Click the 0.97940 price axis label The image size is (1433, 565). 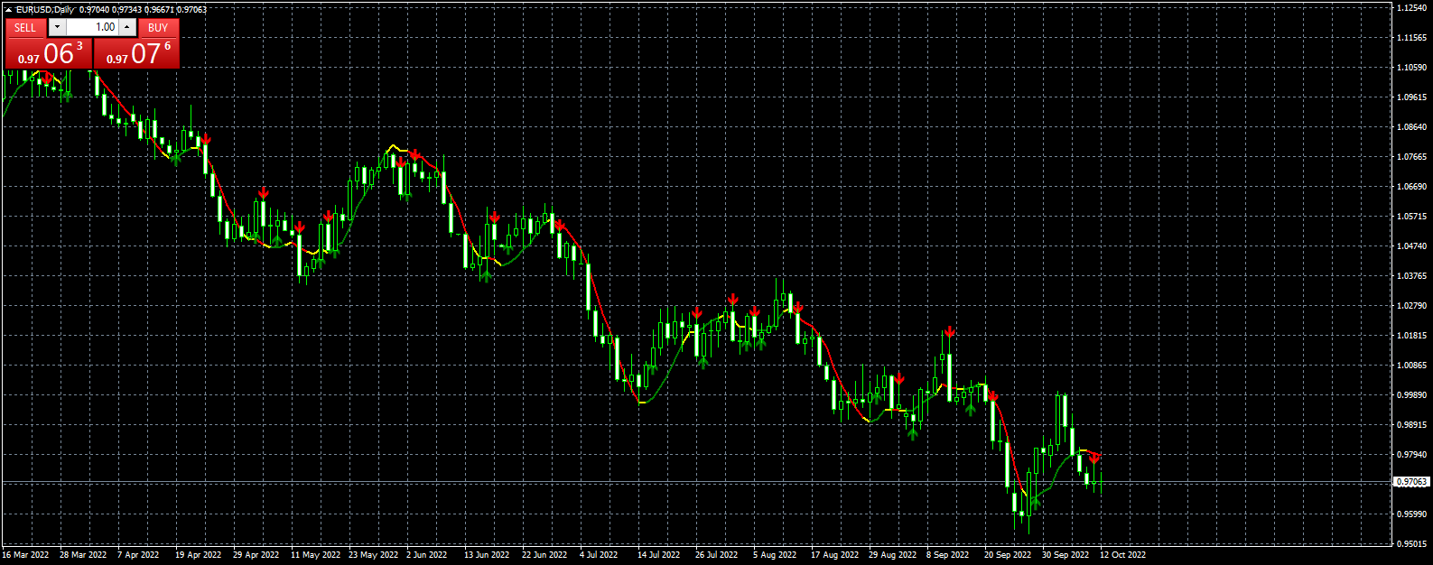point(1411,455)
